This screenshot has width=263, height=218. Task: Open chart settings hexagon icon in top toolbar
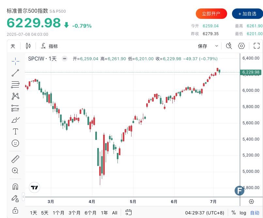pos(241,46)
